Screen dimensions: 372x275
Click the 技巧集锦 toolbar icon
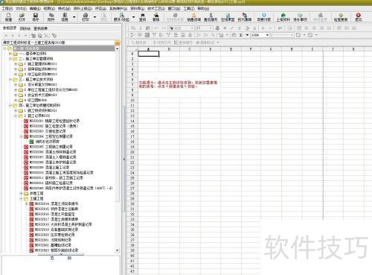pyautogui.click(x=245, y=17)
